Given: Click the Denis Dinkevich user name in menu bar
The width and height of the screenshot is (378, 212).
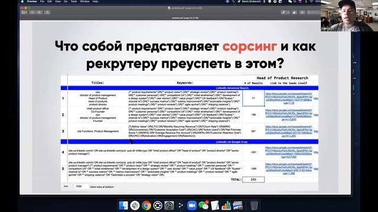Looking at the screenshot, I should click(x=251, y=1).
